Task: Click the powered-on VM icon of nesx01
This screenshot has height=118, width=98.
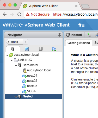Action: point(24,76)
